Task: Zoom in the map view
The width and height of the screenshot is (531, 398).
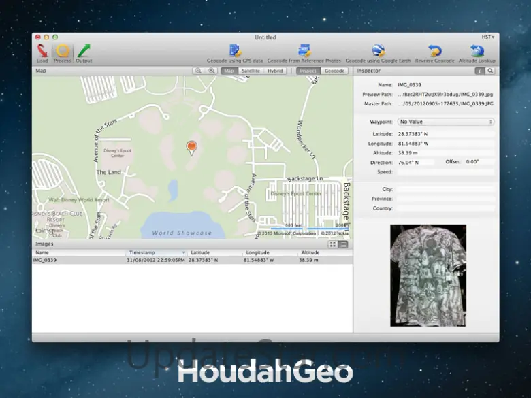Action: tap(211, 71)
